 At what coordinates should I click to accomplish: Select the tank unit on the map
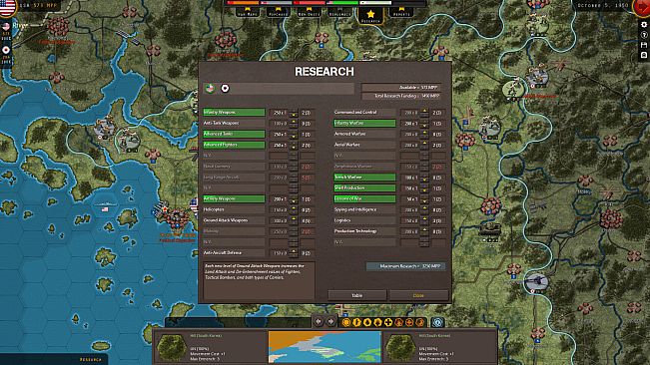pyautogui.click(x=489, y=229)
